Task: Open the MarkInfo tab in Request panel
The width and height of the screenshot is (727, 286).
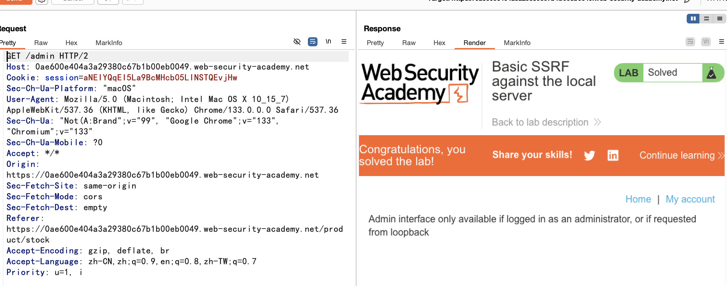Action: point(109,43)
